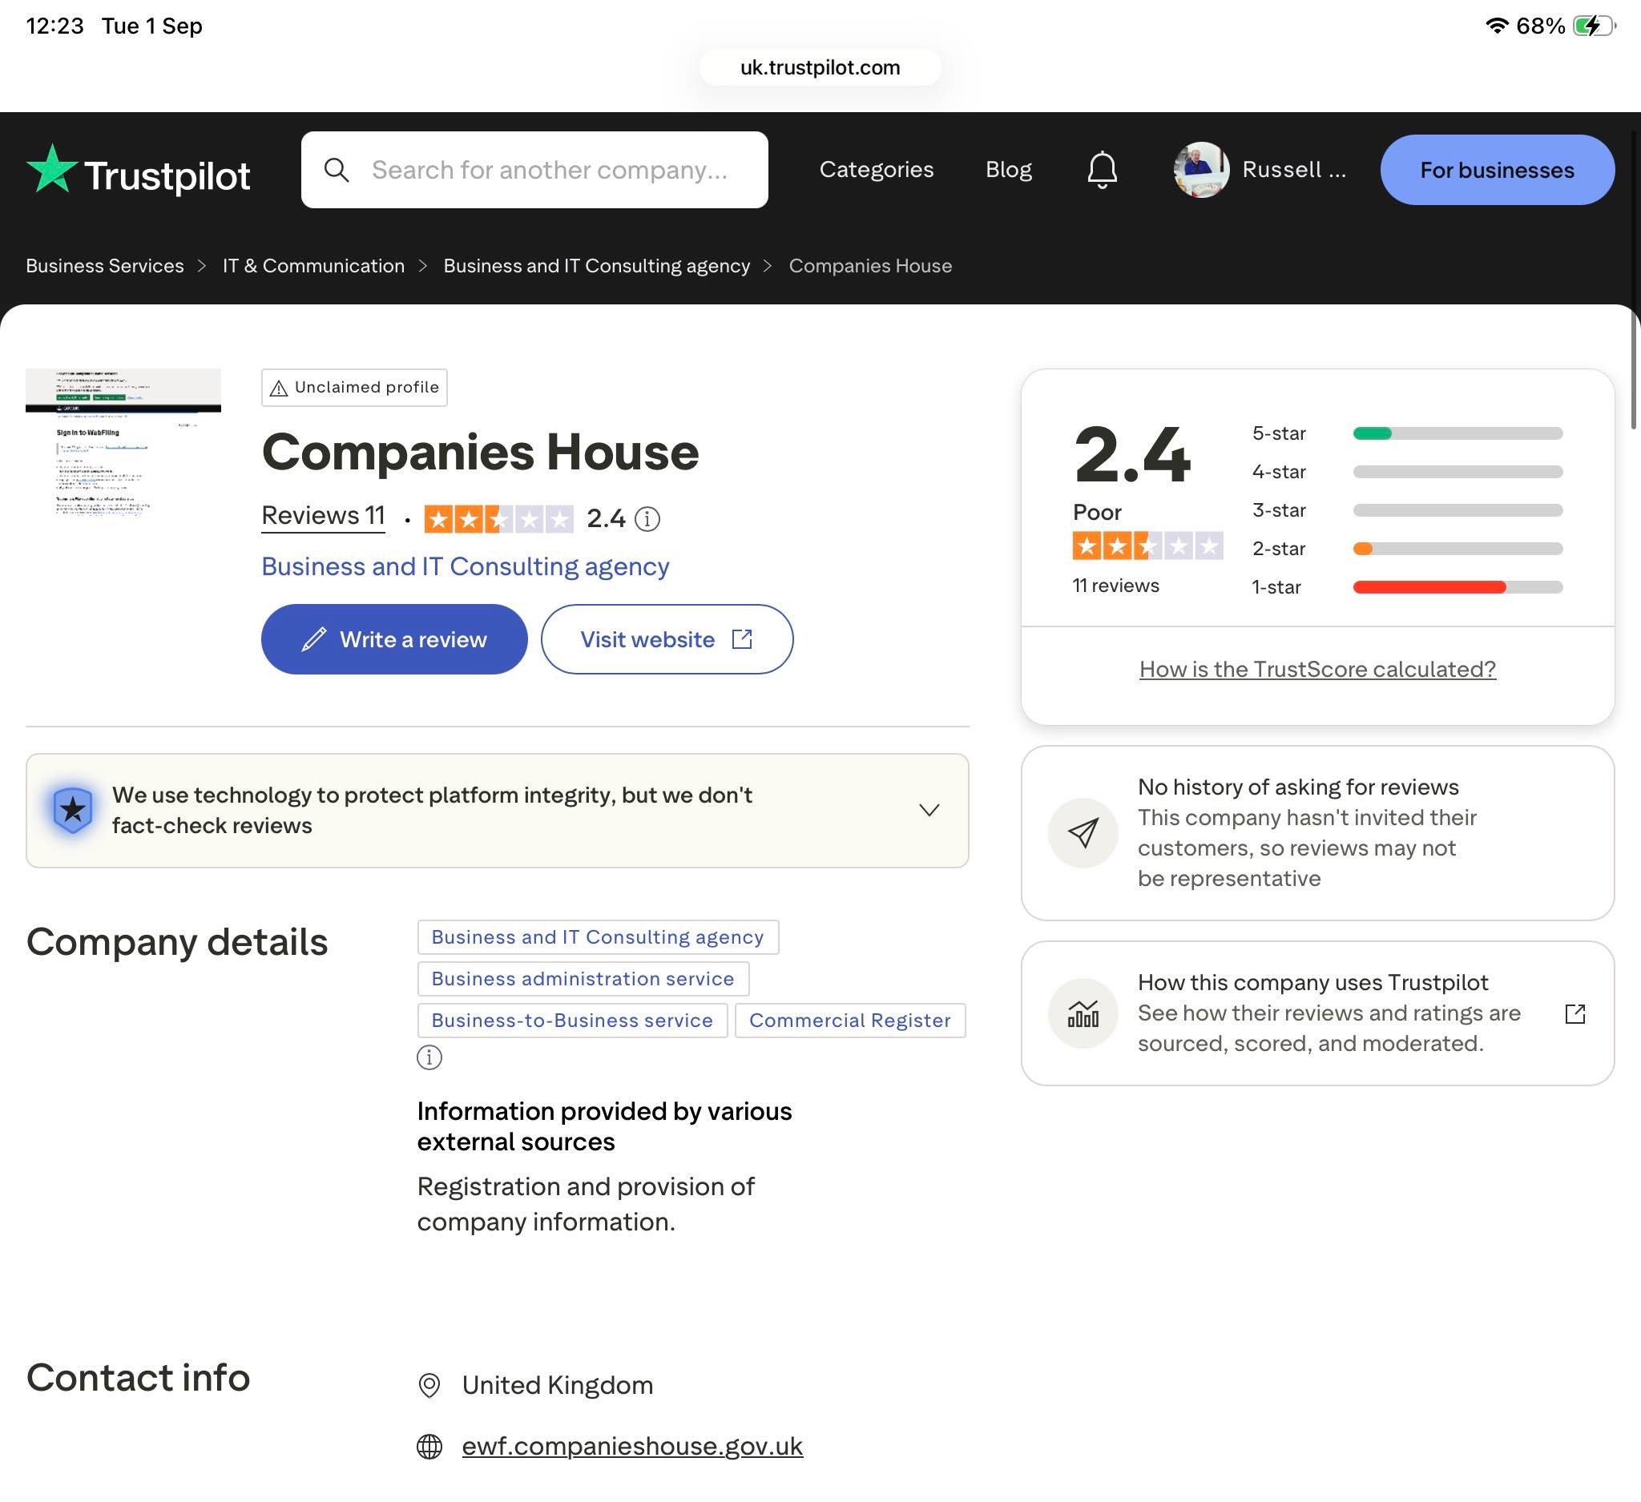Open the Blog menu item
Image resolution: width=1641 pixels, height=1502 pixels.
(1009, 170)
